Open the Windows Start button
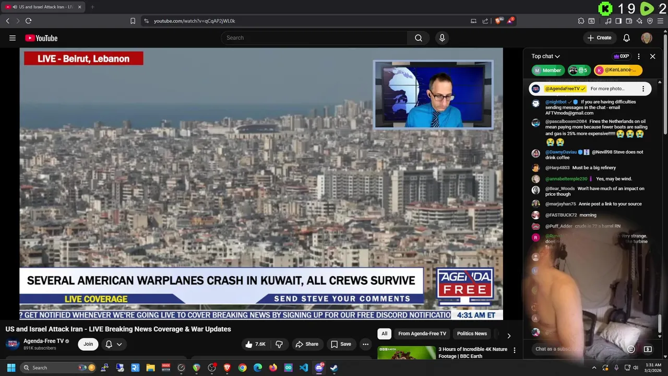 [11, 368]
